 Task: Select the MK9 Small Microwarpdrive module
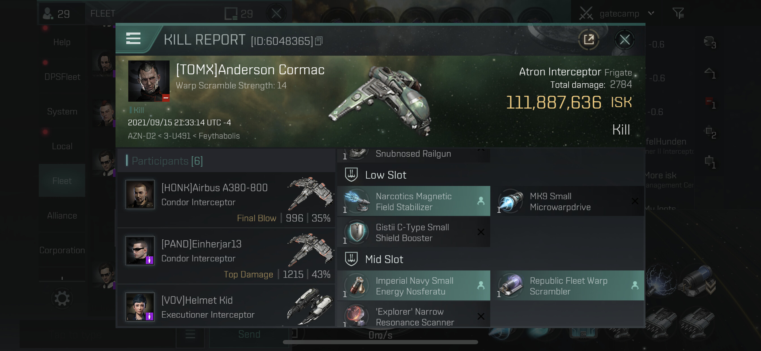point(568,201)
